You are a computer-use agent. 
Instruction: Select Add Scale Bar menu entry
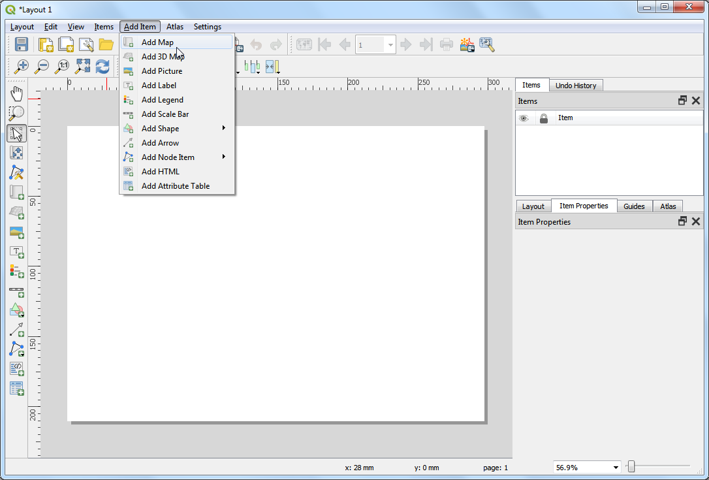(165, 114)
